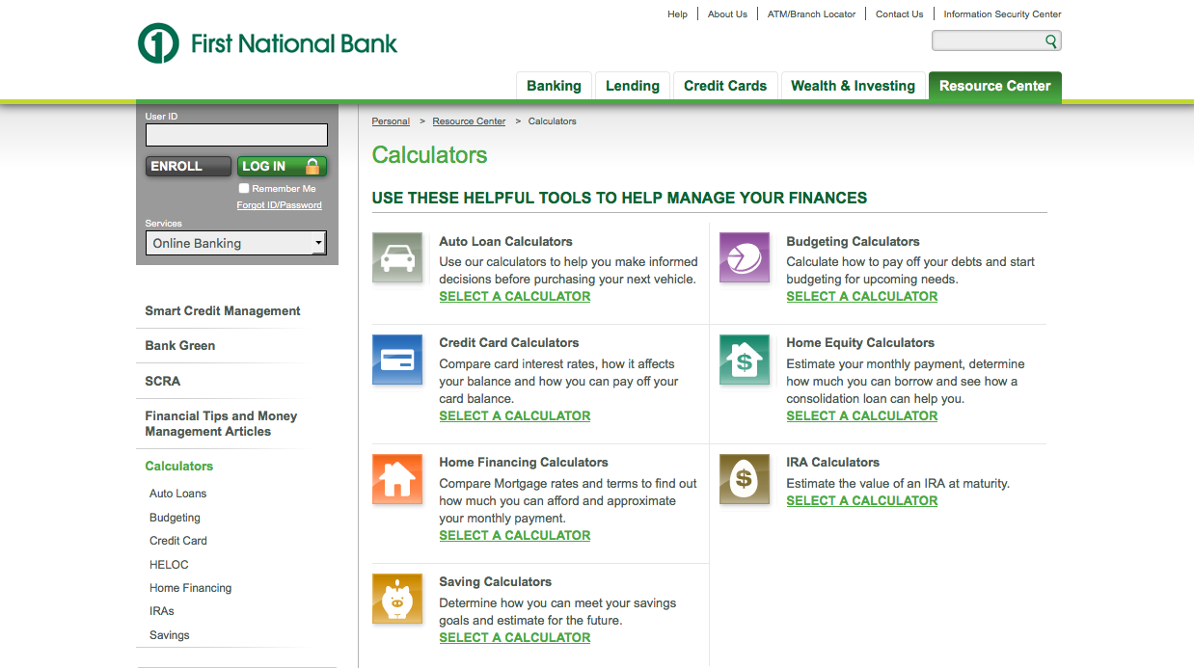Screen dimensions: 1194x668
Task: Open the About Us link
Action: click(727, 14)
